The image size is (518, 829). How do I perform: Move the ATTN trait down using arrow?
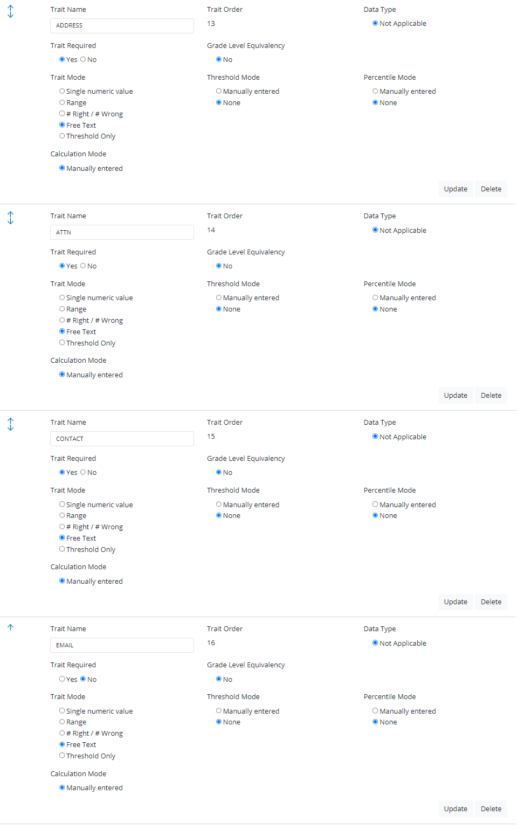pos(10,221)
